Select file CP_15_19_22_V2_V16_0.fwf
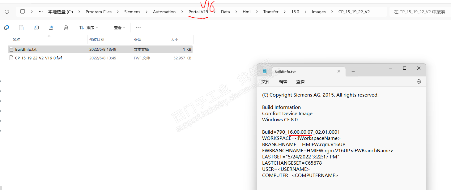The width and height of the screenshot is (451, 190). 38,58
